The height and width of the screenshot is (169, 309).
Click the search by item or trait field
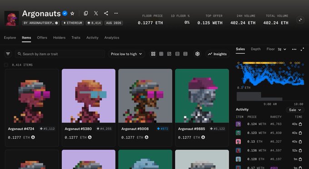pyautogui.click(x=60, y=54)
